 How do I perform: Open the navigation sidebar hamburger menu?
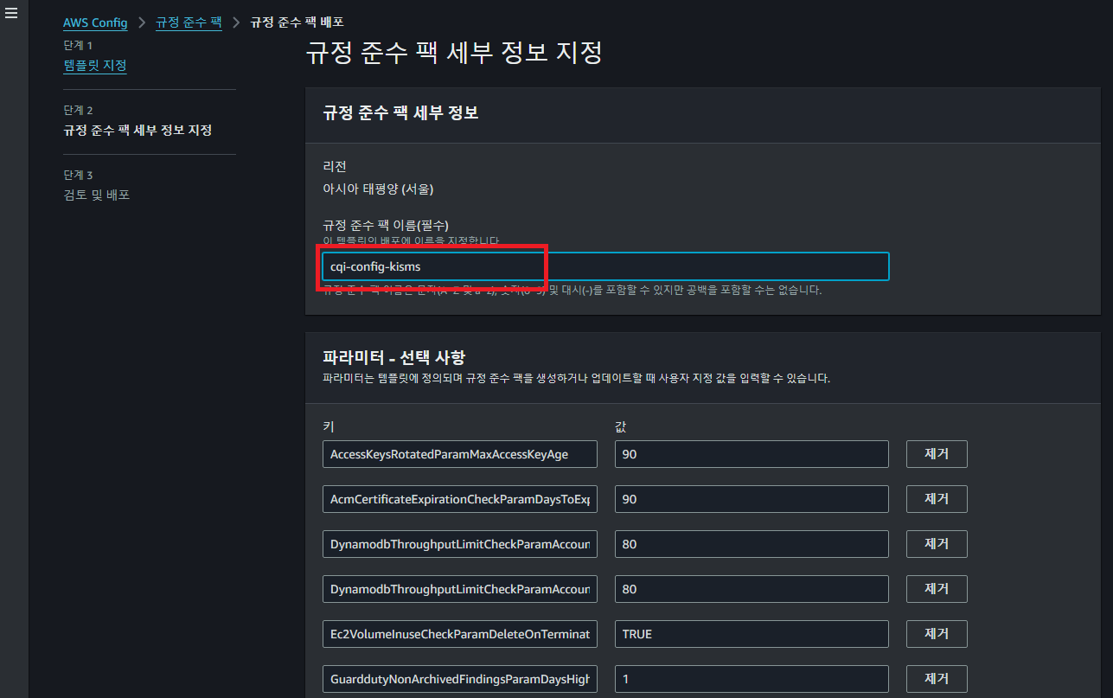point(11,12)
